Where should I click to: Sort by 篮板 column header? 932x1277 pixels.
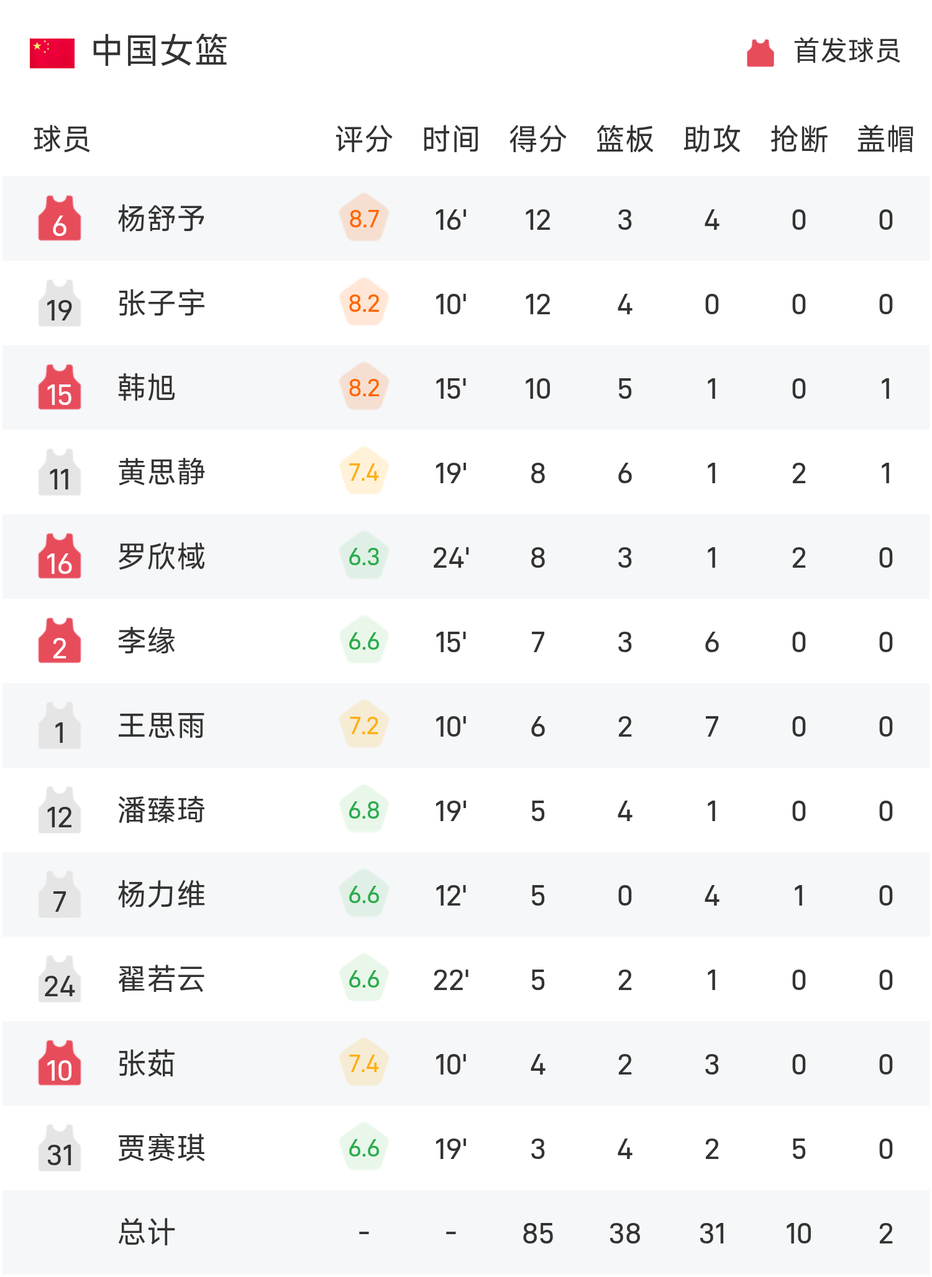tap(624, 139)
